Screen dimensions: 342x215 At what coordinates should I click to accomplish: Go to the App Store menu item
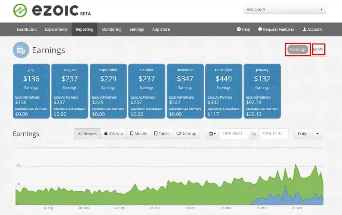pyautogui.click(x=161, y=29)
